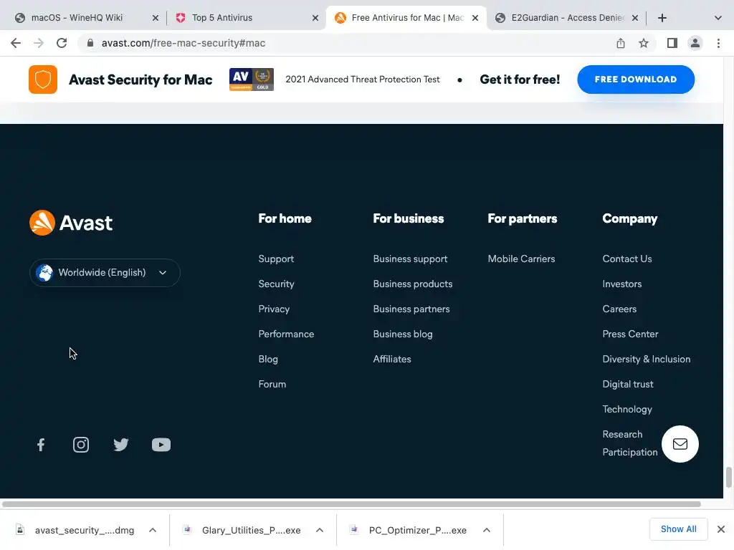Go back with browser back arrow

[16, 43]
